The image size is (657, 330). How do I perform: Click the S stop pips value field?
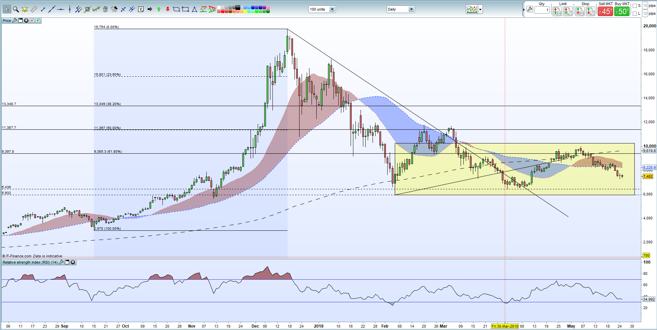[645, 5]
